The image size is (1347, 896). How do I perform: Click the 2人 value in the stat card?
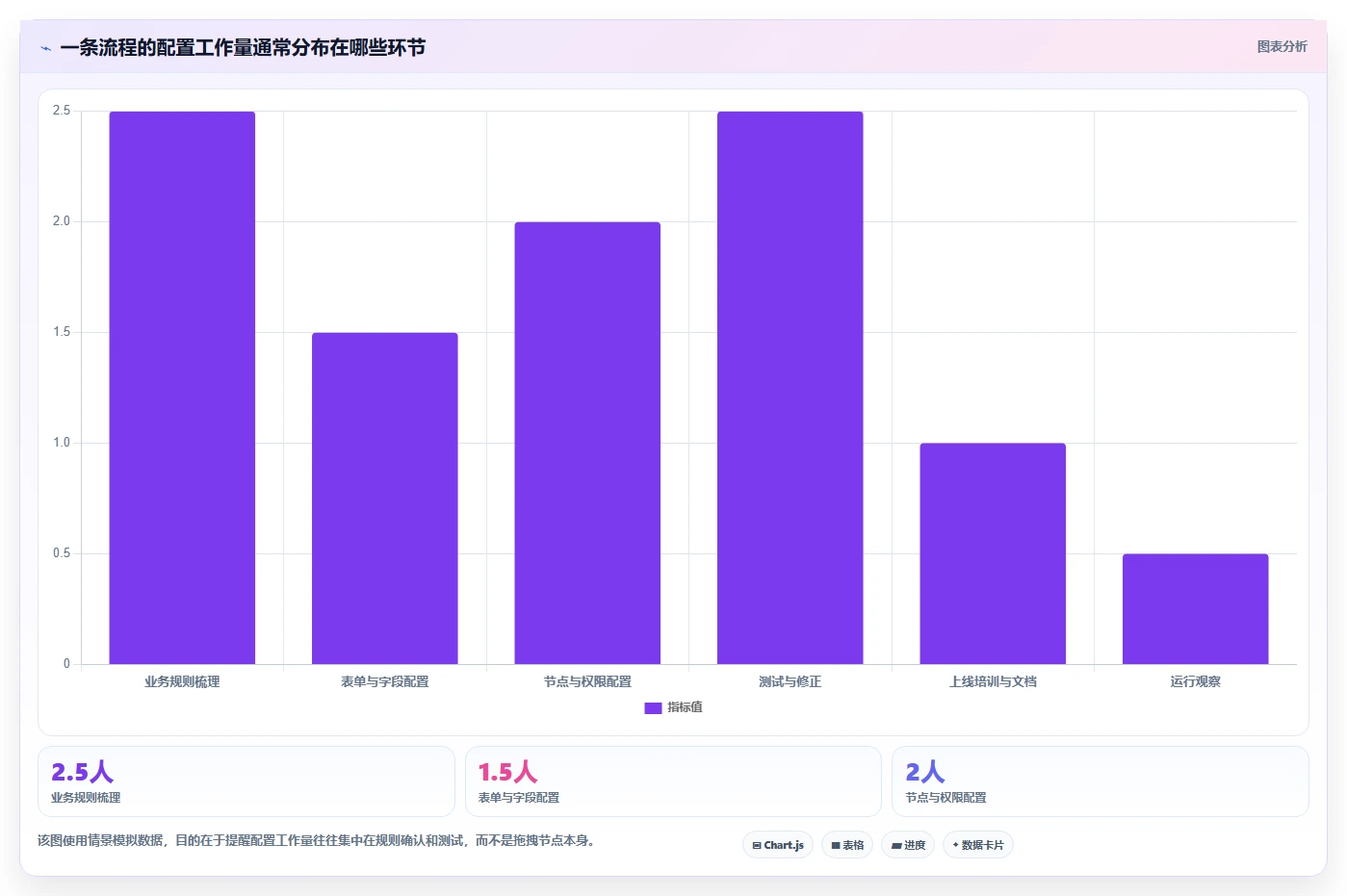[x=925, y=772]
